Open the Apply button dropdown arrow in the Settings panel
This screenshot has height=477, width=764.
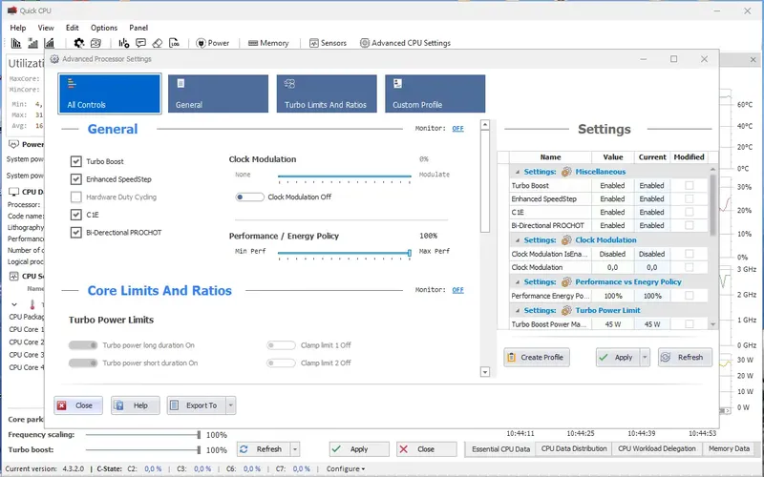click(645, 357)
